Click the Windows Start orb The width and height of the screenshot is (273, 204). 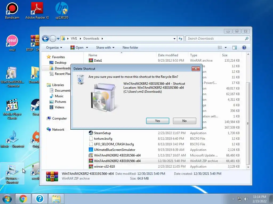click(7, 199)
